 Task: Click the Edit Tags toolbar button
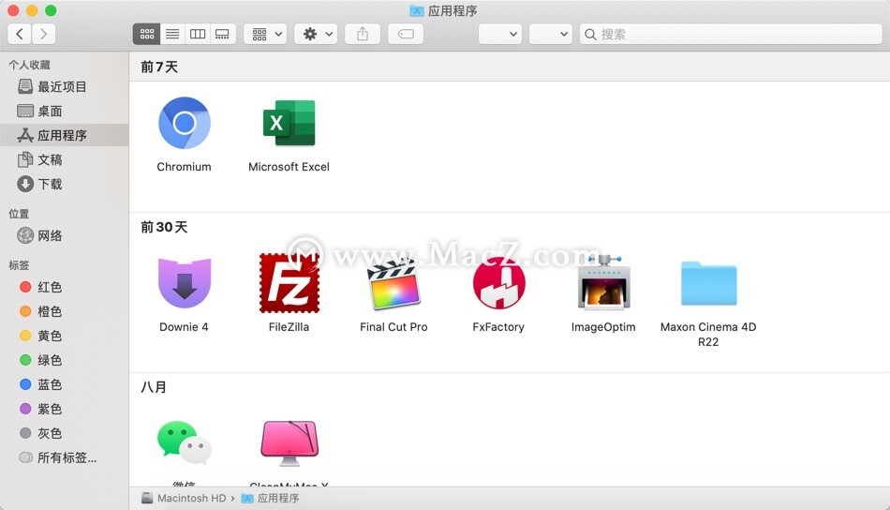coord(406,34)
